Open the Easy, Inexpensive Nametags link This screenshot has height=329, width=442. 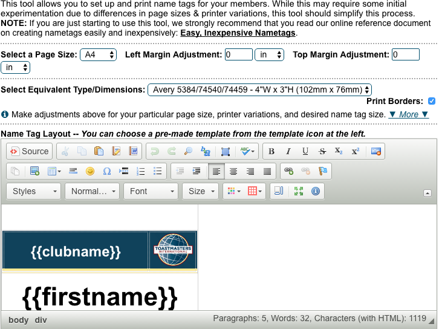coord(238,32)
